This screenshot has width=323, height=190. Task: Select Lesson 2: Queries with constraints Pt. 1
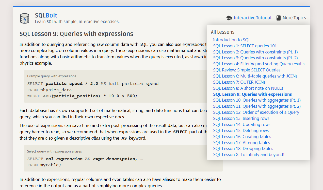point(255,52)
